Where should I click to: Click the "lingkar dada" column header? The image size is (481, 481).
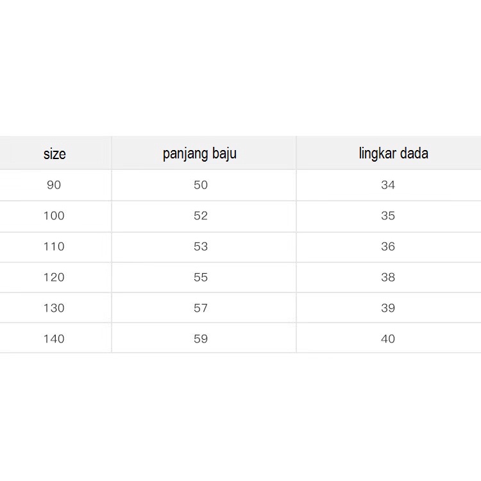(394, 153)
